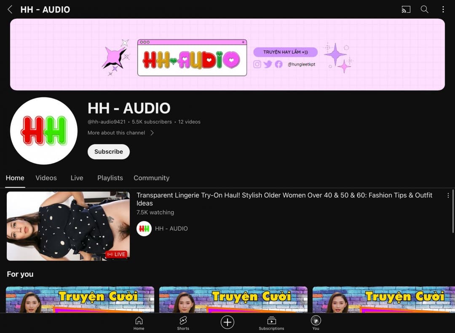Open the You profile section
This screenshot has height=333, width=455.
316,322
